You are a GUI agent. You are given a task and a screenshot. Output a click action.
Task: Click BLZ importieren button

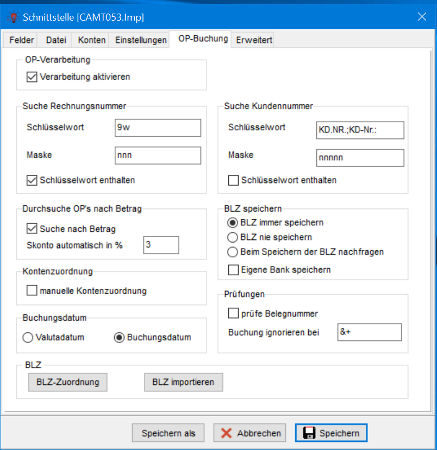tap(183, 382)
